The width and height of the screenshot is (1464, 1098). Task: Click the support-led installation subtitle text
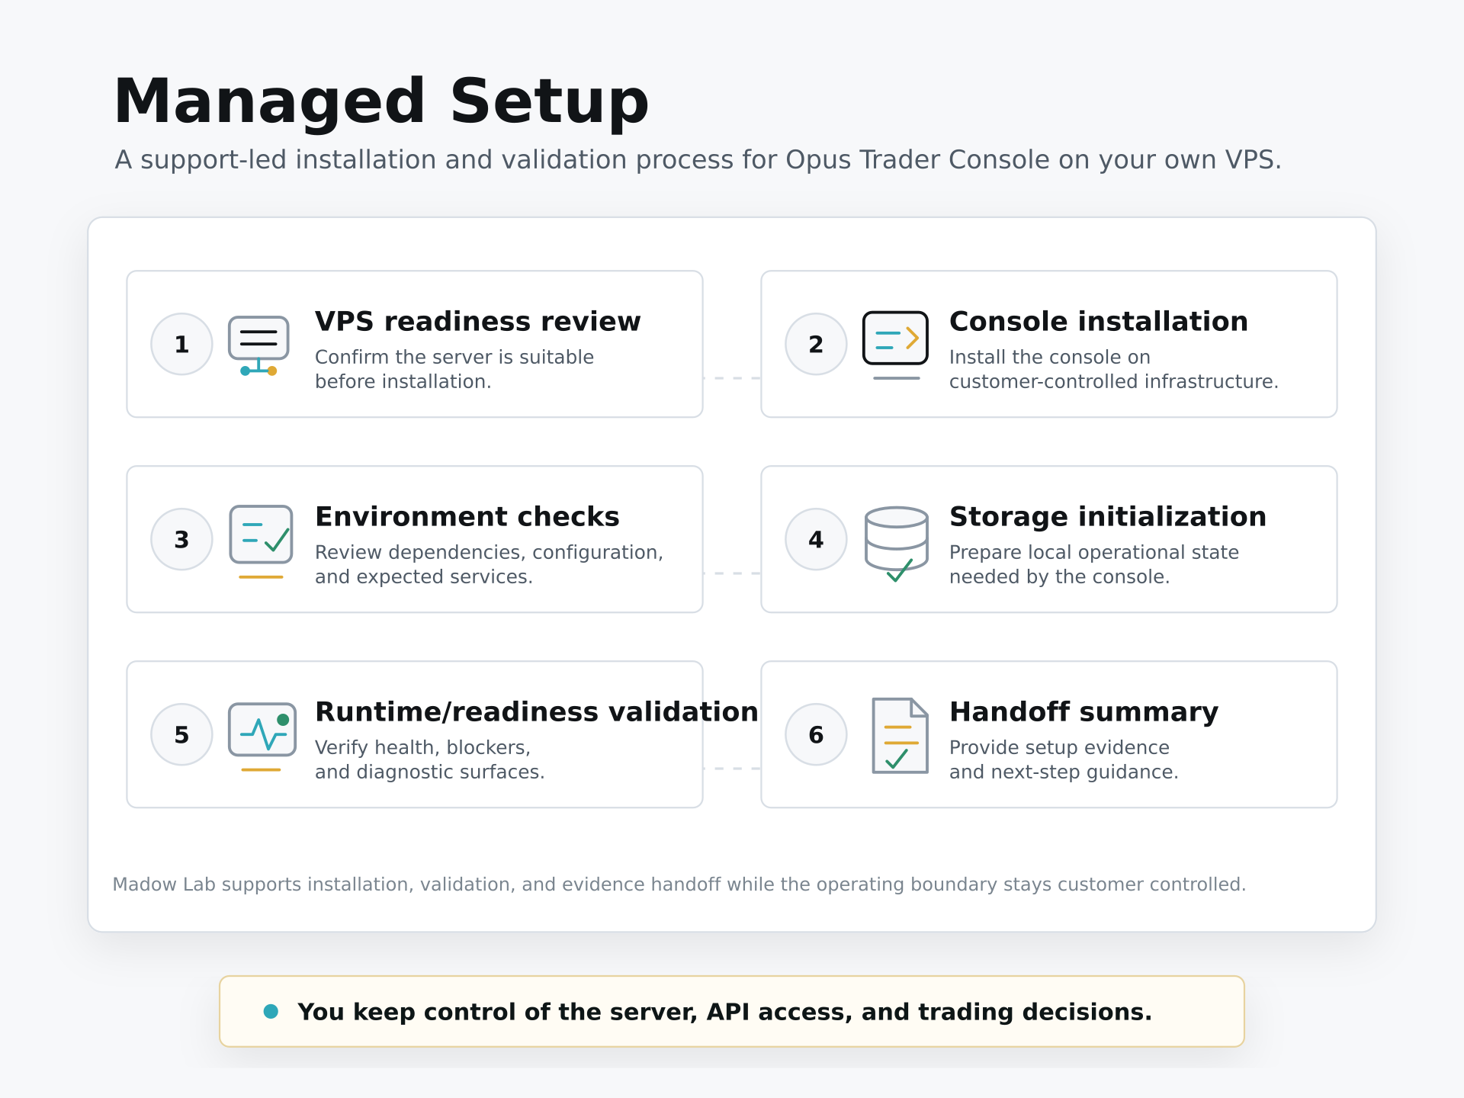[x=698, y=160]
